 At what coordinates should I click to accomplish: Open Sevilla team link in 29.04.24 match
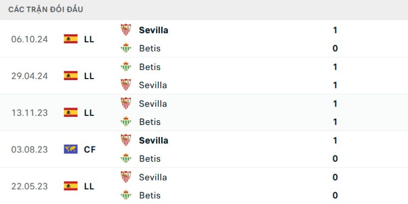[152, 85]
